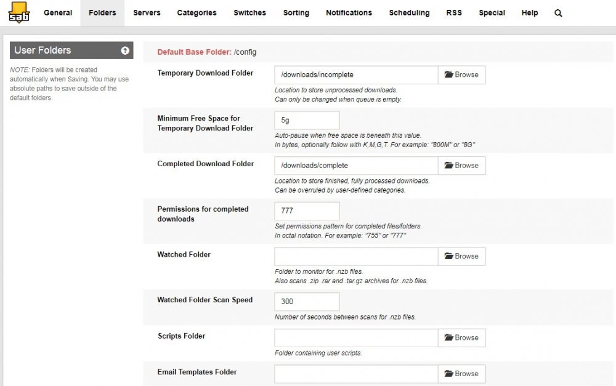616x386 pixels.
Task: Browse for Scripts Folder
Action: tap(461, 338)
